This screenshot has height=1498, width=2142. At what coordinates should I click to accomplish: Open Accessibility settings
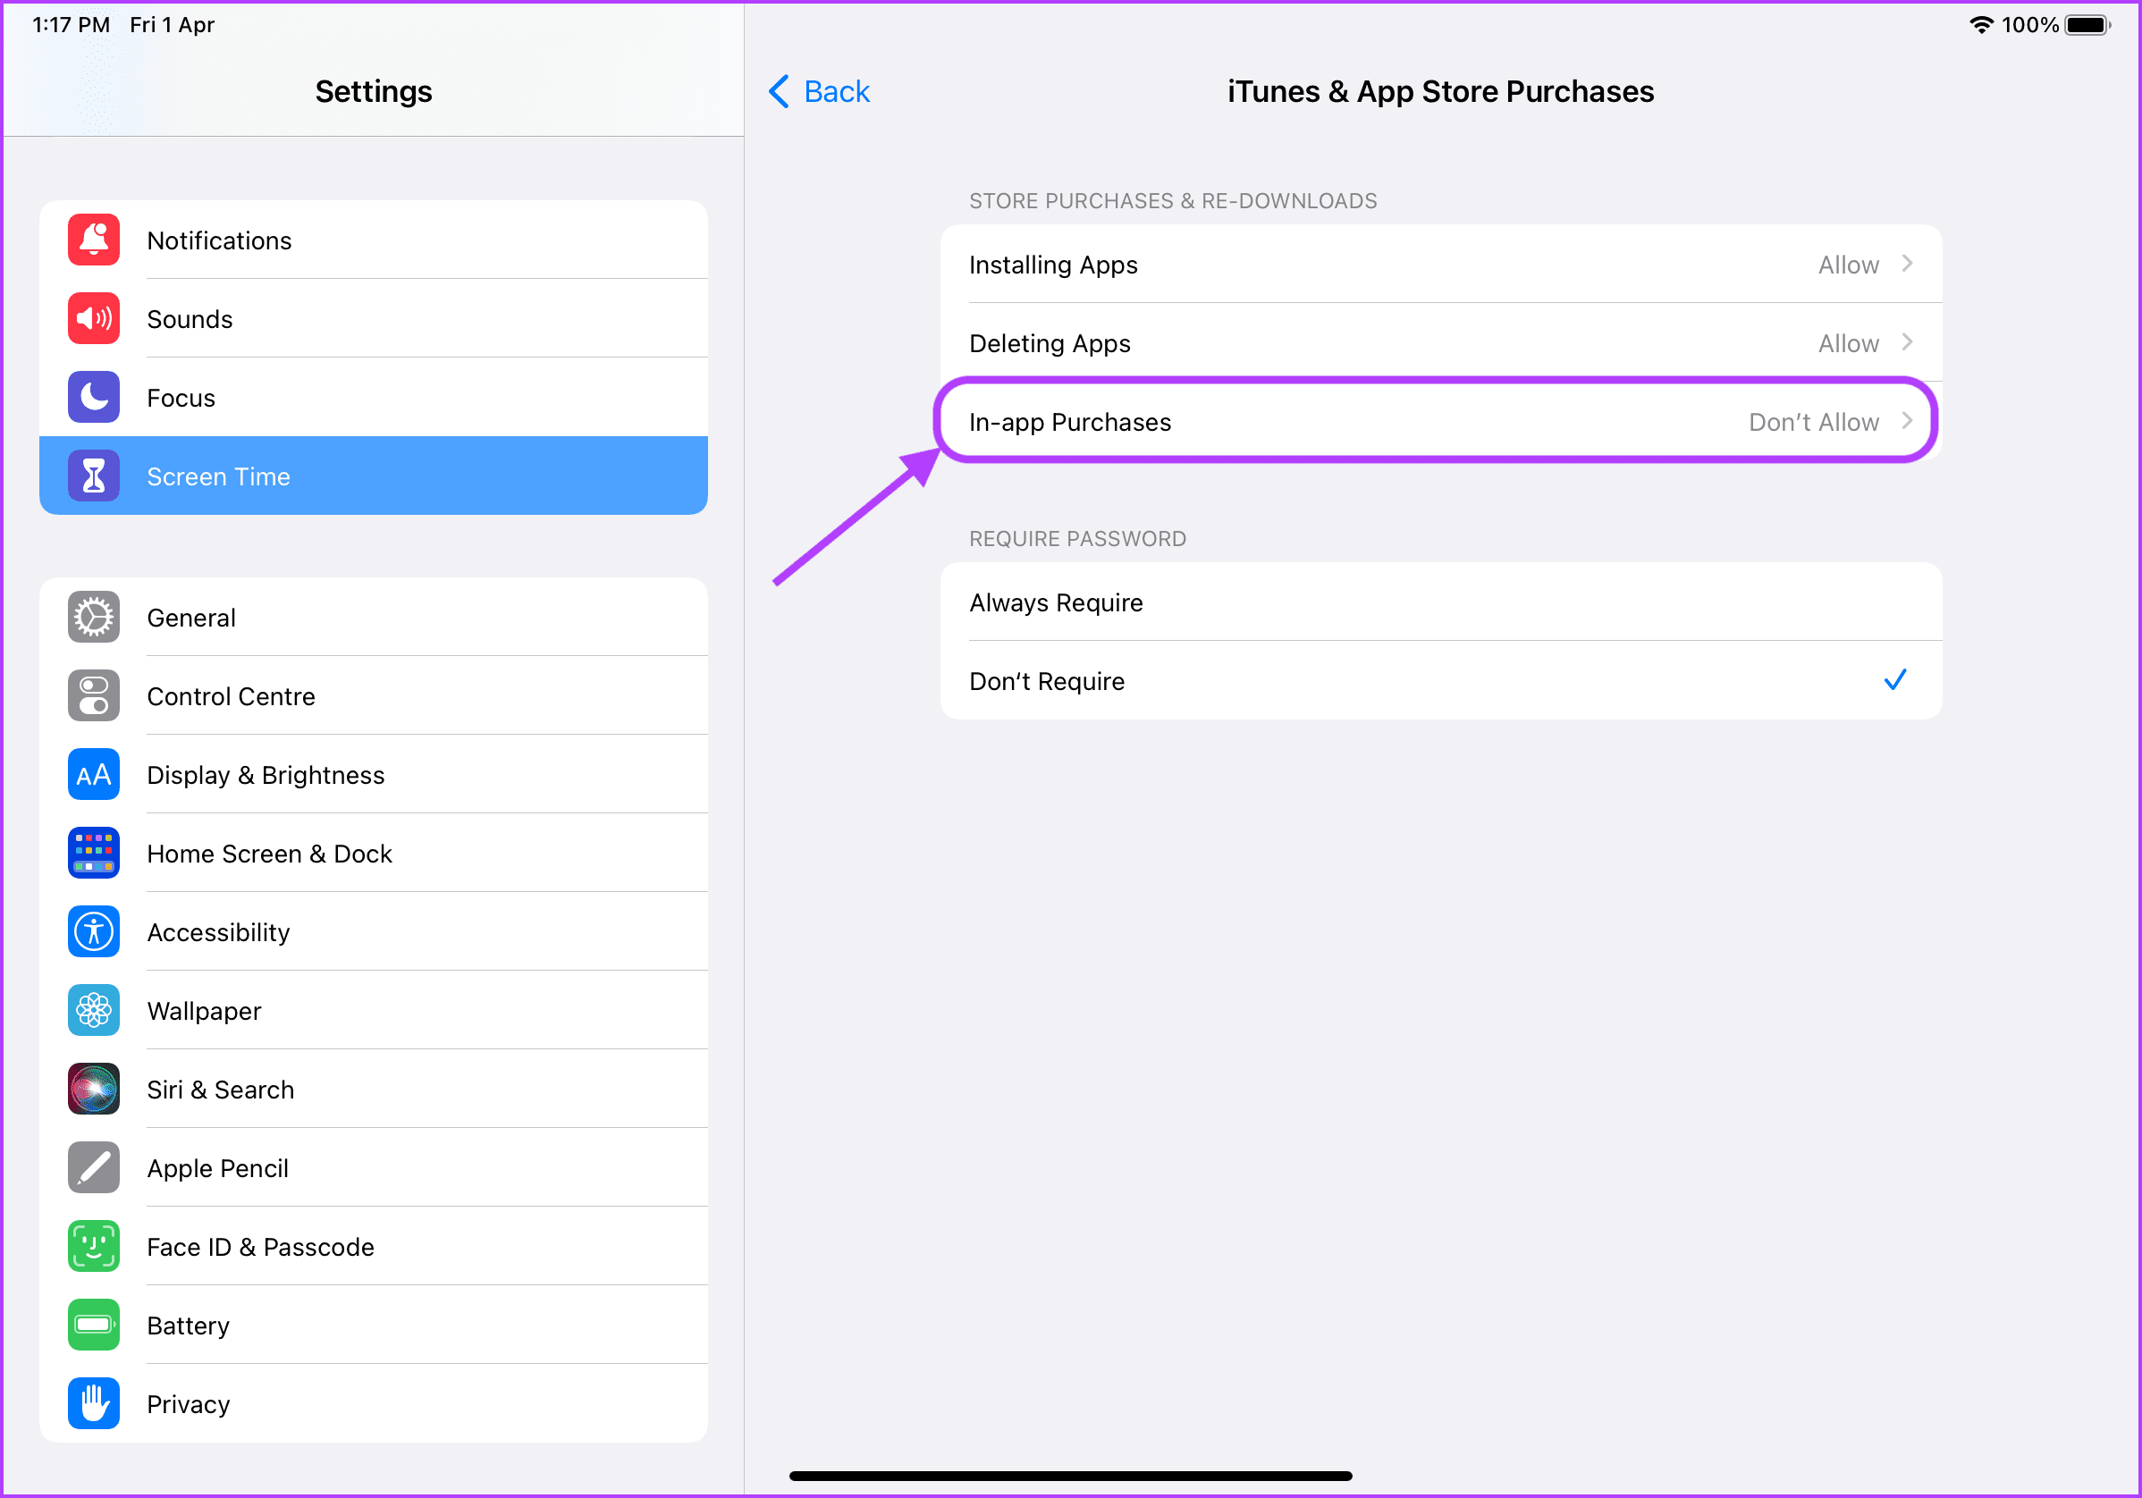[x=373, y=932]
